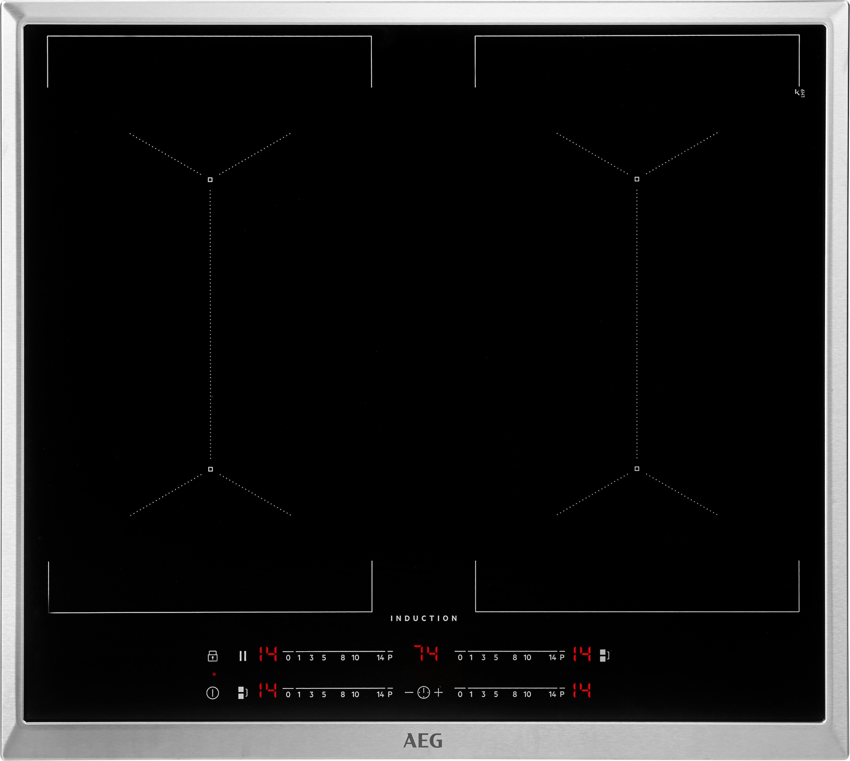This screenshot has height=761, width=850.
Task: Set pause-row slider to level 5
Action: [x=324, y=658]
